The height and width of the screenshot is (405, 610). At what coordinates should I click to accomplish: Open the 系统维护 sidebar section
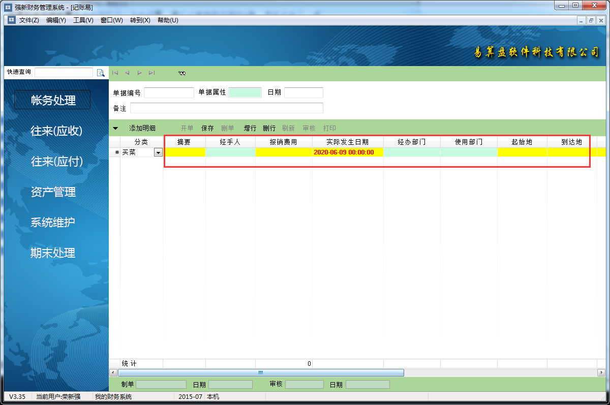point(53,222)
